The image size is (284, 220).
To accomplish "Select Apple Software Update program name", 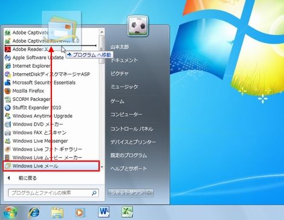I will [38, 57].
